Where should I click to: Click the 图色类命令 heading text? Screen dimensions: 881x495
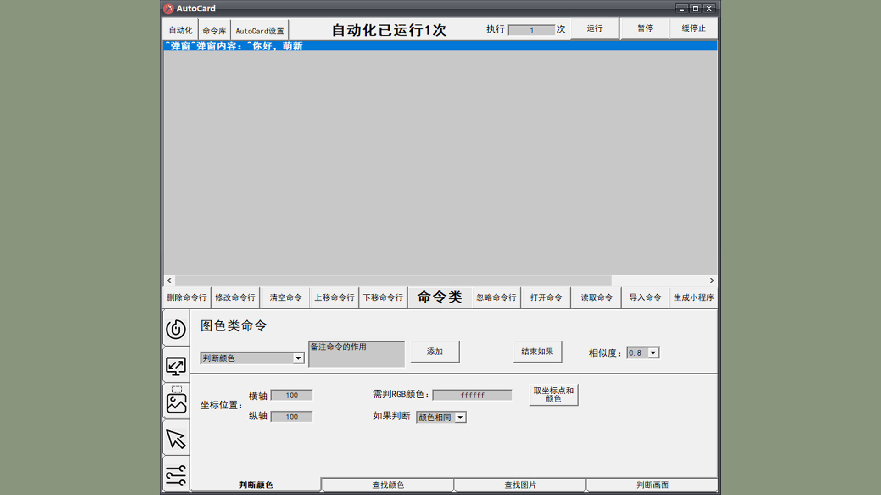tap(234, 325)
